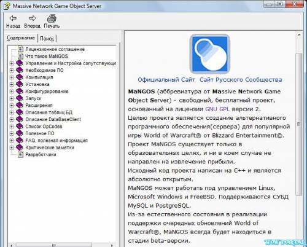Click the purple book icon beside Критические заметки
307x247 pixels.
(x=20, y=147)
